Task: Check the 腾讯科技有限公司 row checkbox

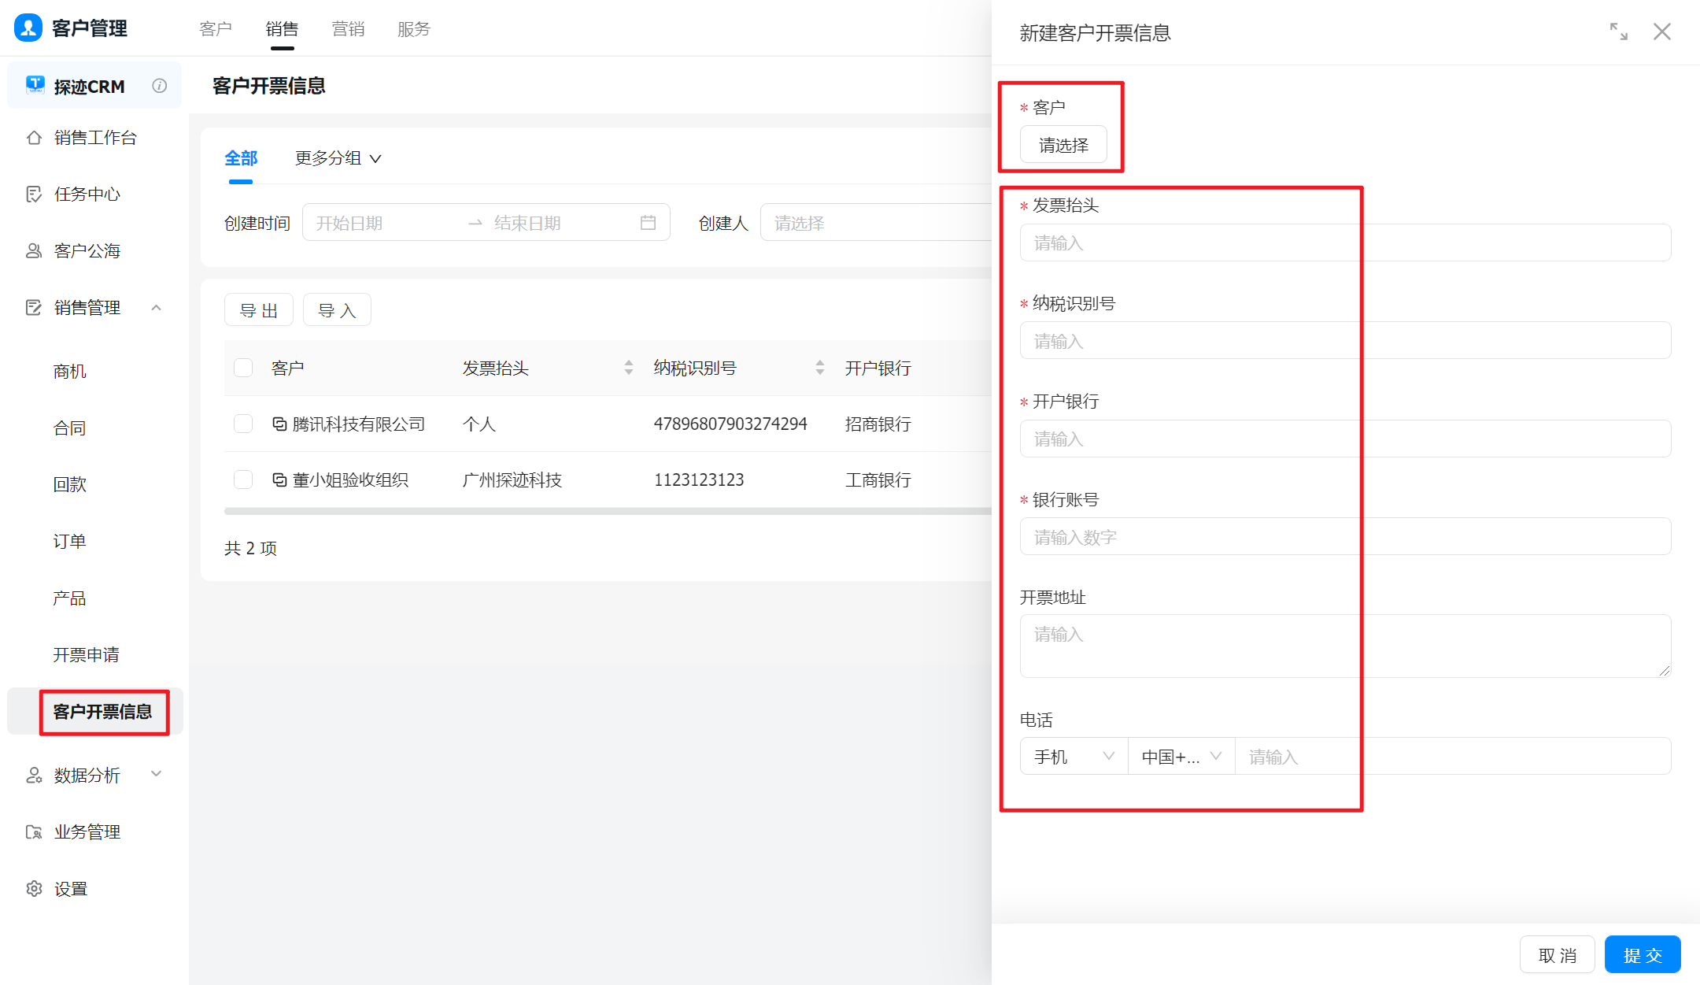Action: (x=243, y=424)
